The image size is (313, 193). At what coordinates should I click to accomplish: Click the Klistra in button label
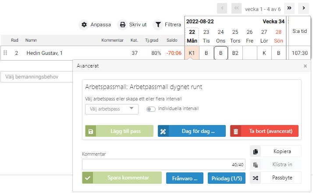pyautogui.click(x=282, y=164)
